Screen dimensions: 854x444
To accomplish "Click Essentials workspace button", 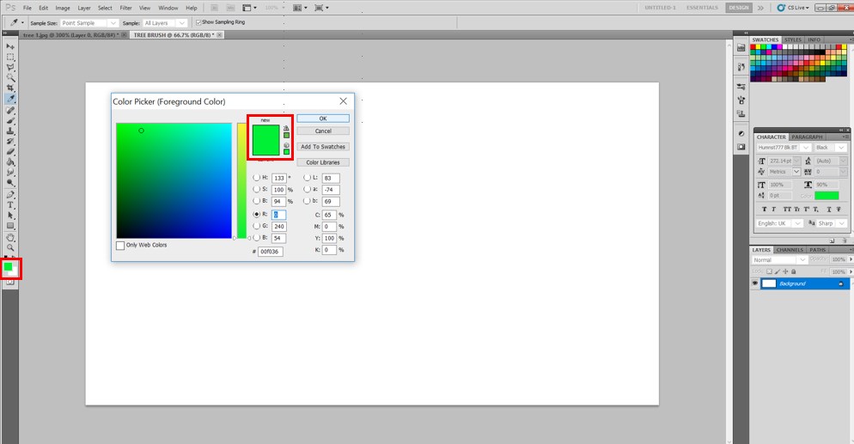I will [702, 8].
